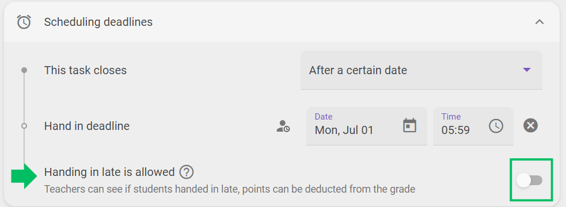Click the hollow timeline dot beside Hand in deadline
Screen dimensions: 566x207
(x=24, y=126)
